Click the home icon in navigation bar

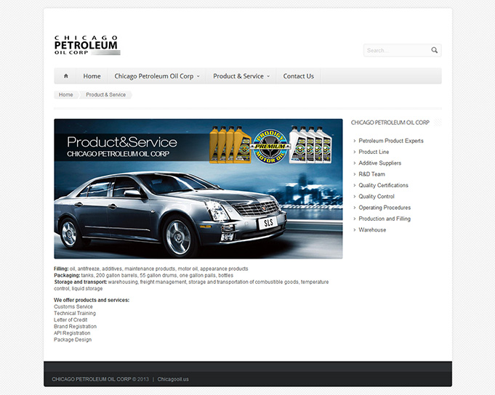coord(65,76)
